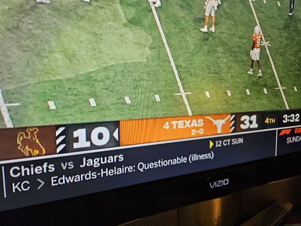The width and height of the screenshot is (301, 226).
Task: Click the chevron arrow after KC
Action: pos(41,184)
